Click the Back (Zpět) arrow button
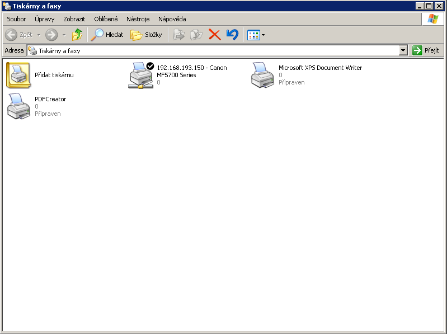447x334 pixels. tap(19, 35)
